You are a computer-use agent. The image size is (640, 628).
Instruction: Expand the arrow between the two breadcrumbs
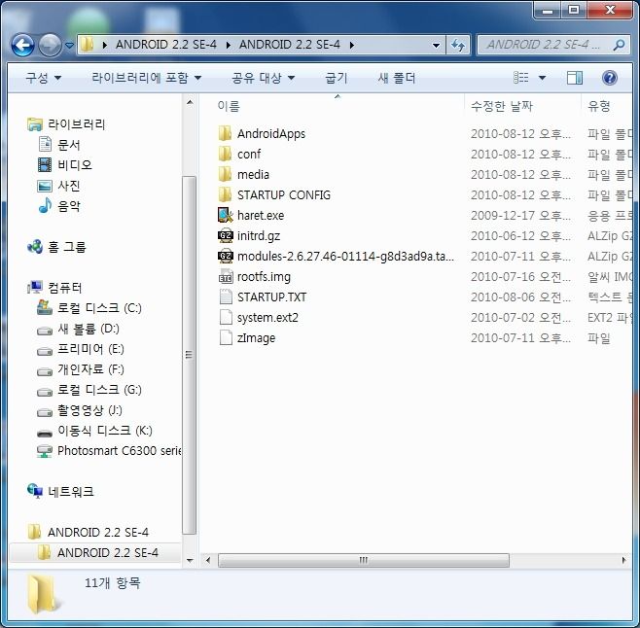[x=228, y=45]
